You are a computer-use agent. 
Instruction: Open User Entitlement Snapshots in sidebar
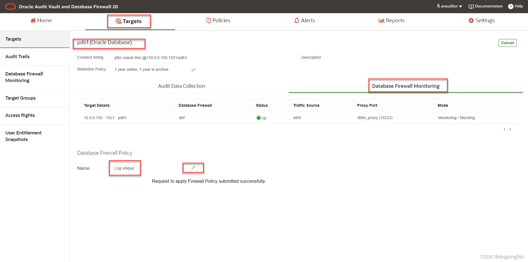[35, 136]
